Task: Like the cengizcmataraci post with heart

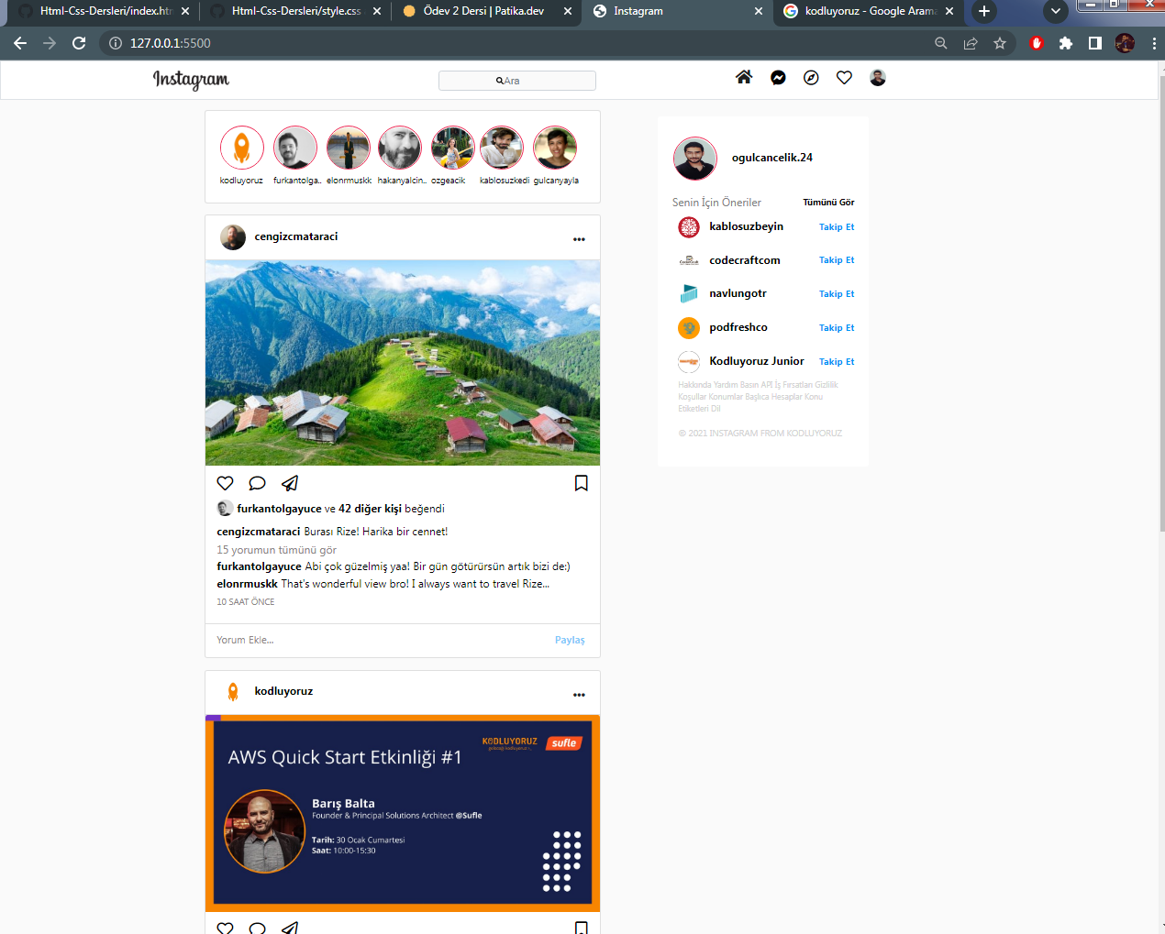Action: [x=225, y=483]
